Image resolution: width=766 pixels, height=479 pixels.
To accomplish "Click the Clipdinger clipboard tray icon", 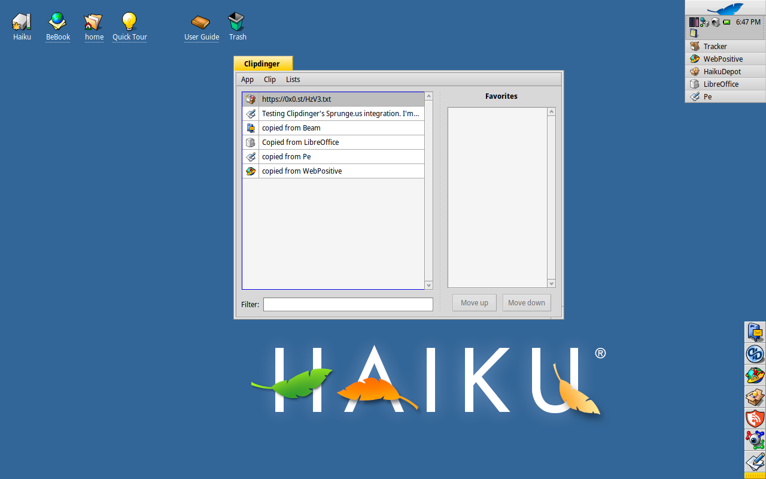I will pyautogui.click(x=694, y=34).
